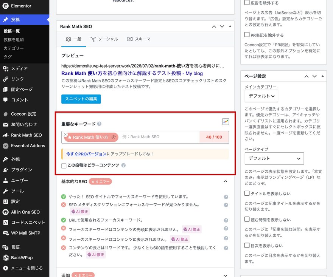Click the 外観 paintbrush icon
333x277 pixels.
[6, 159]
